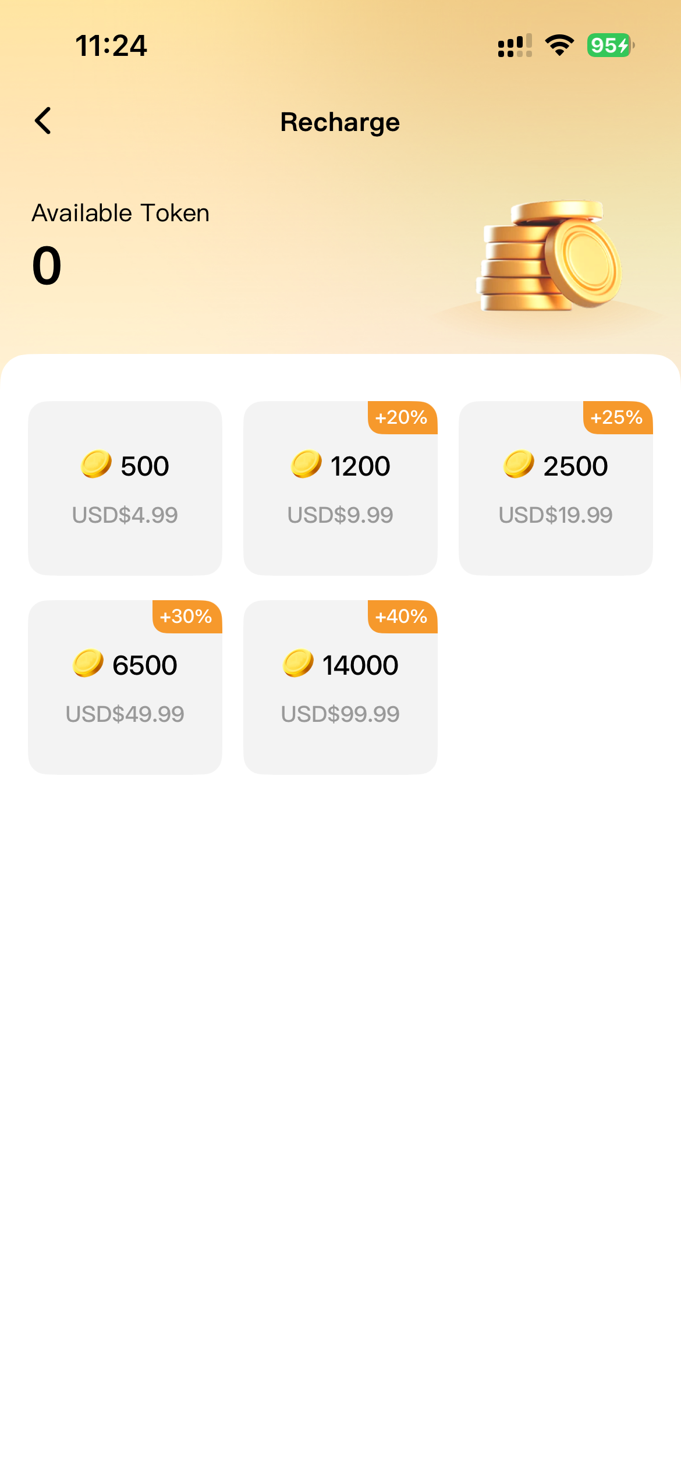Click the coin icon beside 6500
This screenshot has width=681, height=1474.
[88, 664]
